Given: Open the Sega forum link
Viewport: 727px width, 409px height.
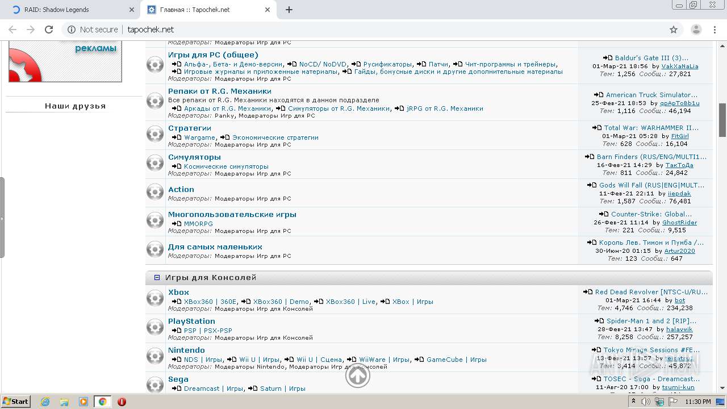Looking at the screenshot, I should coord(178,379).
